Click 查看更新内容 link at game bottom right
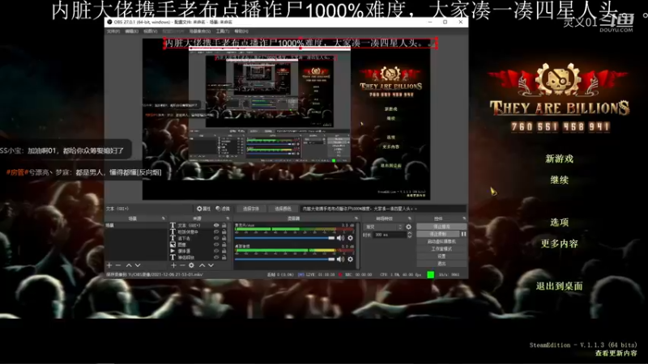Screen dimensions: 648x364 pyautogui.click(x=616, y=353)
